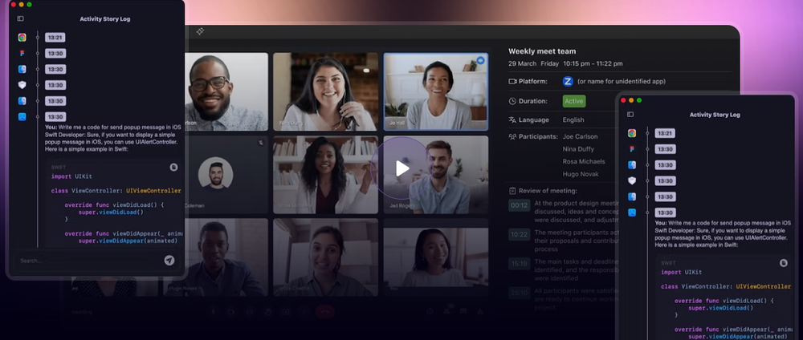
Task: Click the Weekly meet team title
Action: pyautogui.click(x=542, y=51)
